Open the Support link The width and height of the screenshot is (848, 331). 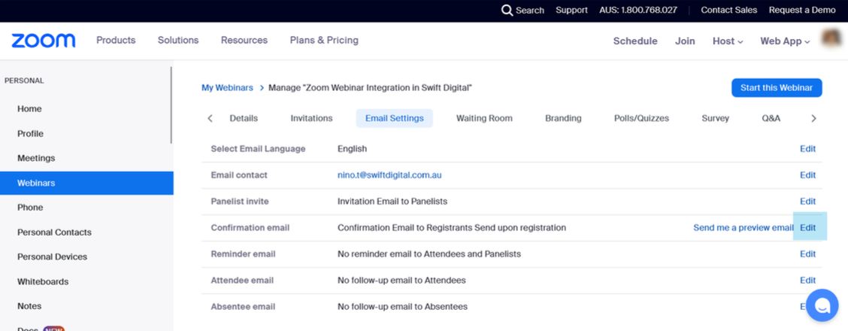pyautogui.click(x=571, y=11)
